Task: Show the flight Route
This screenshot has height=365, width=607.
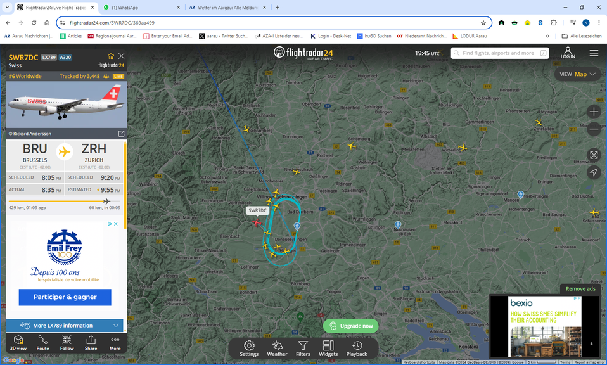Action: 42,343
